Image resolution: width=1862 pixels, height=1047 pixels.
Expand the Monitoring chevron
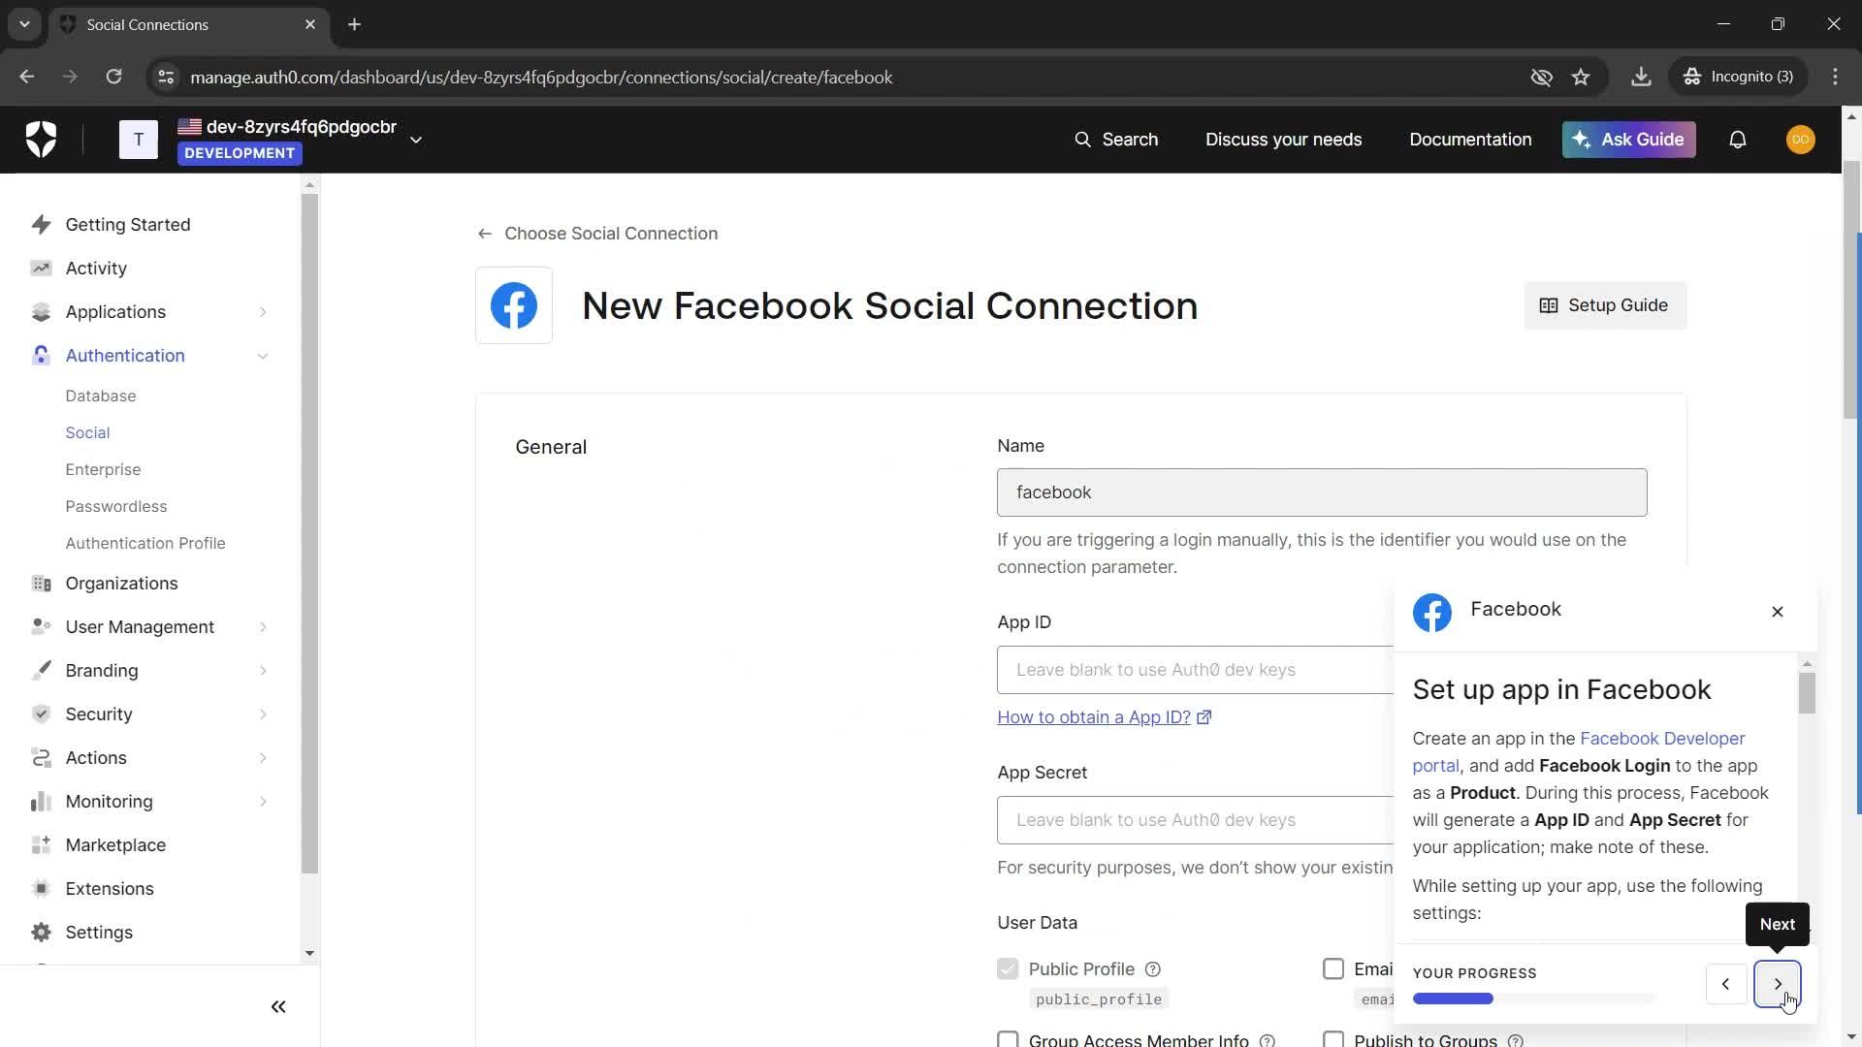coord(263,802)
